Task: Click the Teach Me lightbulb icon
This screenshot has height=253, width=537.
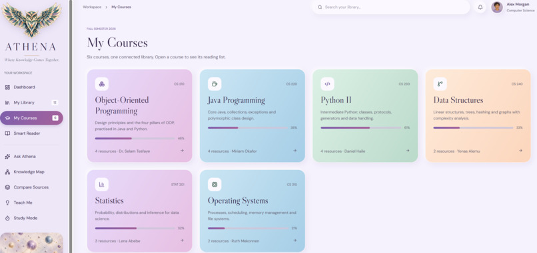Action: click(x=7, y=203)
